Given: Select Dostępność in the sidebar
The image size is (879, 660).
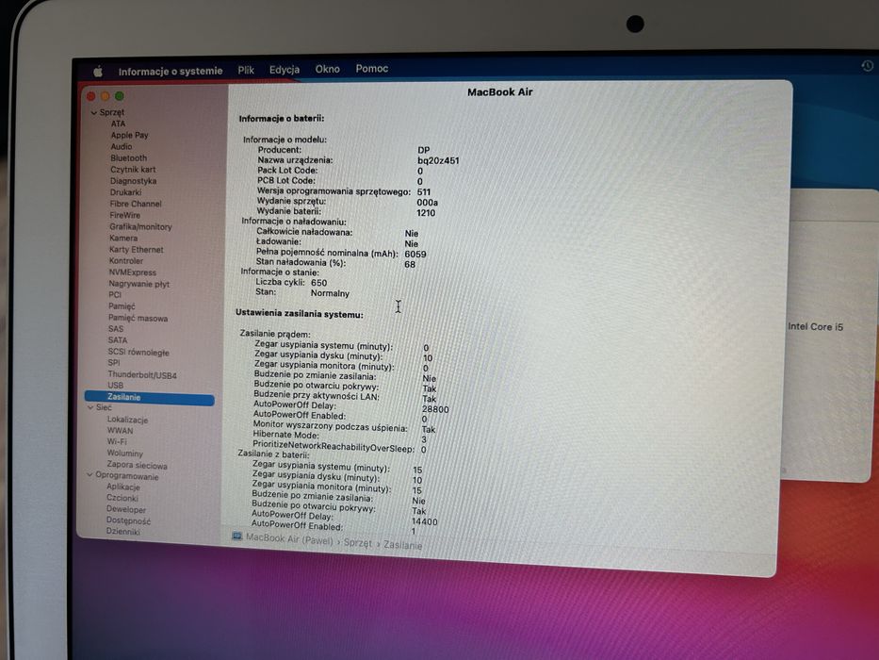Looking at the screenshot, I should pos(128,520).
